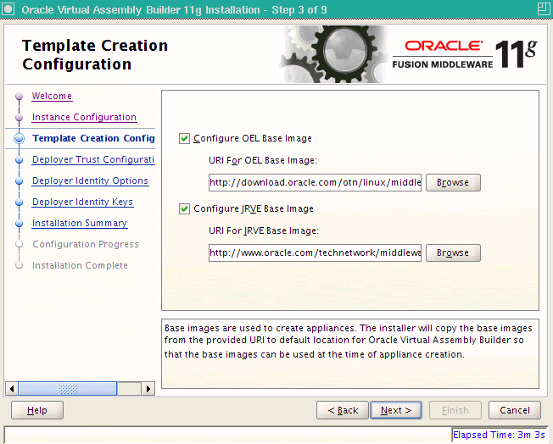553x444 pixels.
Task: Click the Oracle Fusion Middleware logo
Action: 465,54
